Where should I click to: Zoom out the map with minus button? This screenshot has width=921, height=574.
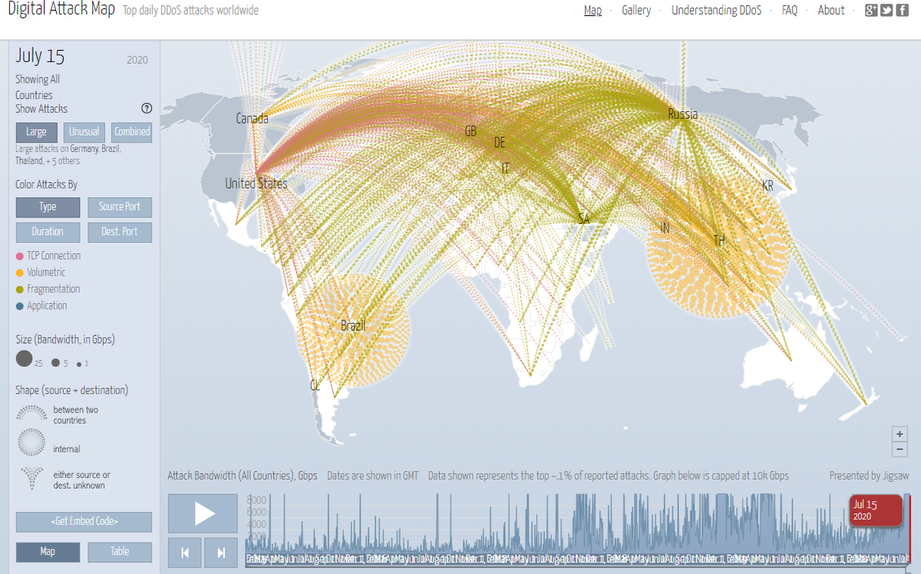click(x=900, y=449)
